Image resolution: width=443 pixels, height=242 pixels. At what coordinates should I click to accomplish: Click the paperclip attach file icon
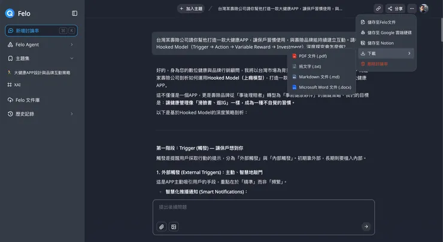162,226
